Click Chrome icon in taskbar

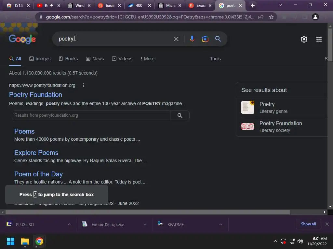[x=39, y=241]
